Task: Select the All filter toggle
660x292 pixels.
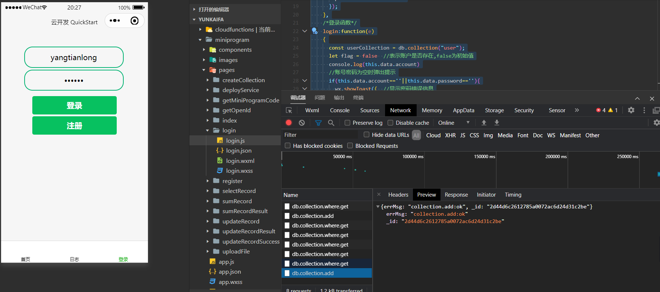Action: [x=416, y=135]
